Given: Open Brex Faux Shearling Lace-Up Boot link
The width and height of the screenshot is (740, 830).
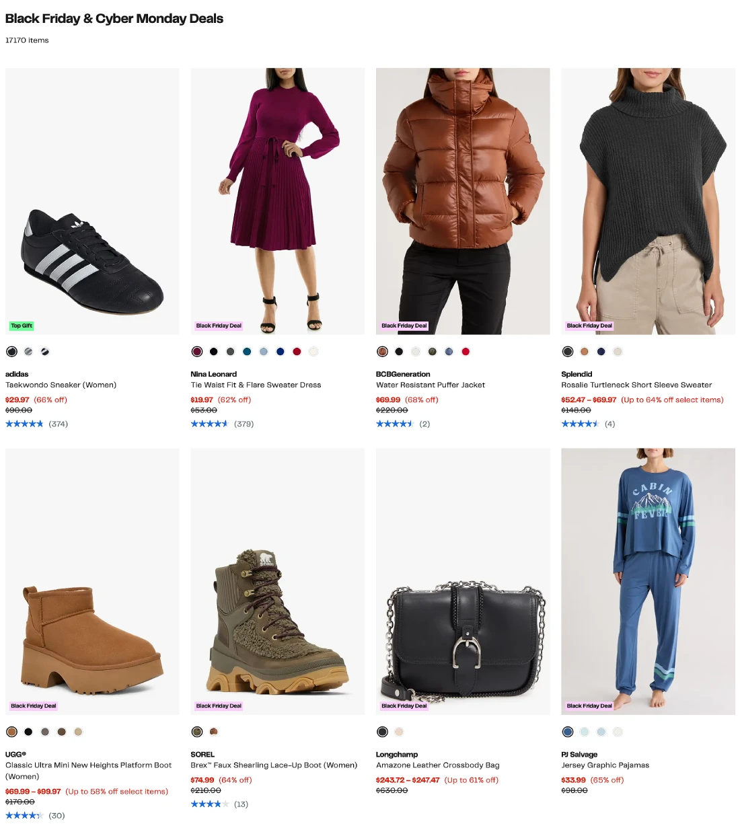Looking at the screenshot, I should coord(274,765).
